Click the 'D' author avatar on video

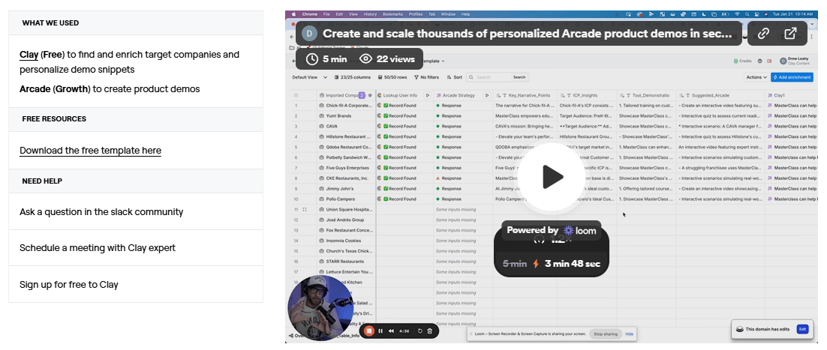(310, 34)
